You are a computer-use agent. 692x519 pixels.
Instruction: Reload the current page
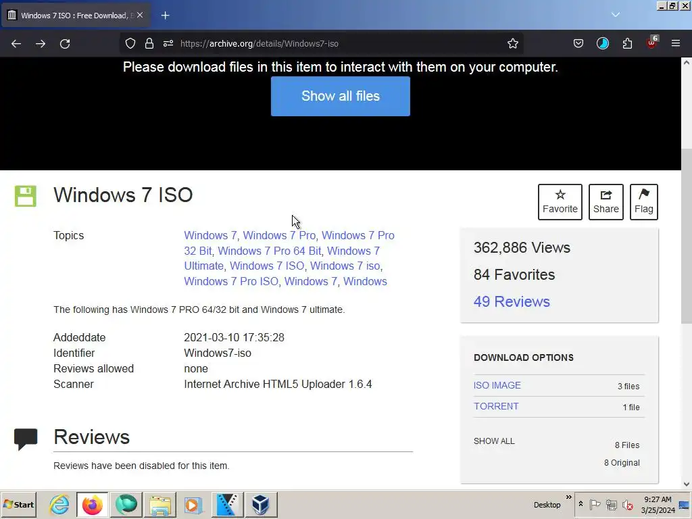tap(65, 44)
